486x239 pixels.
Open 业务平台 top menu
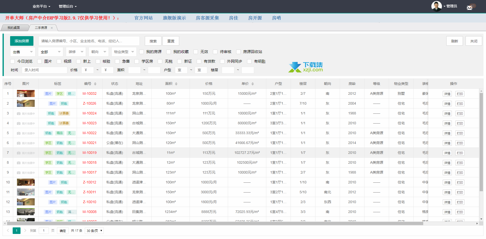[42, 6]
